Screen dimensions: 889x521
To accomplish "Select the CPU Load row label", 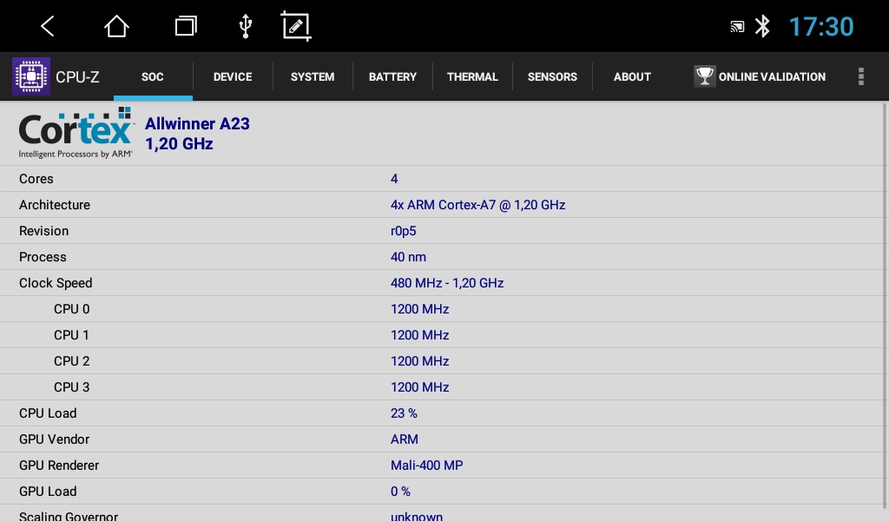I will tap(48, 413).
